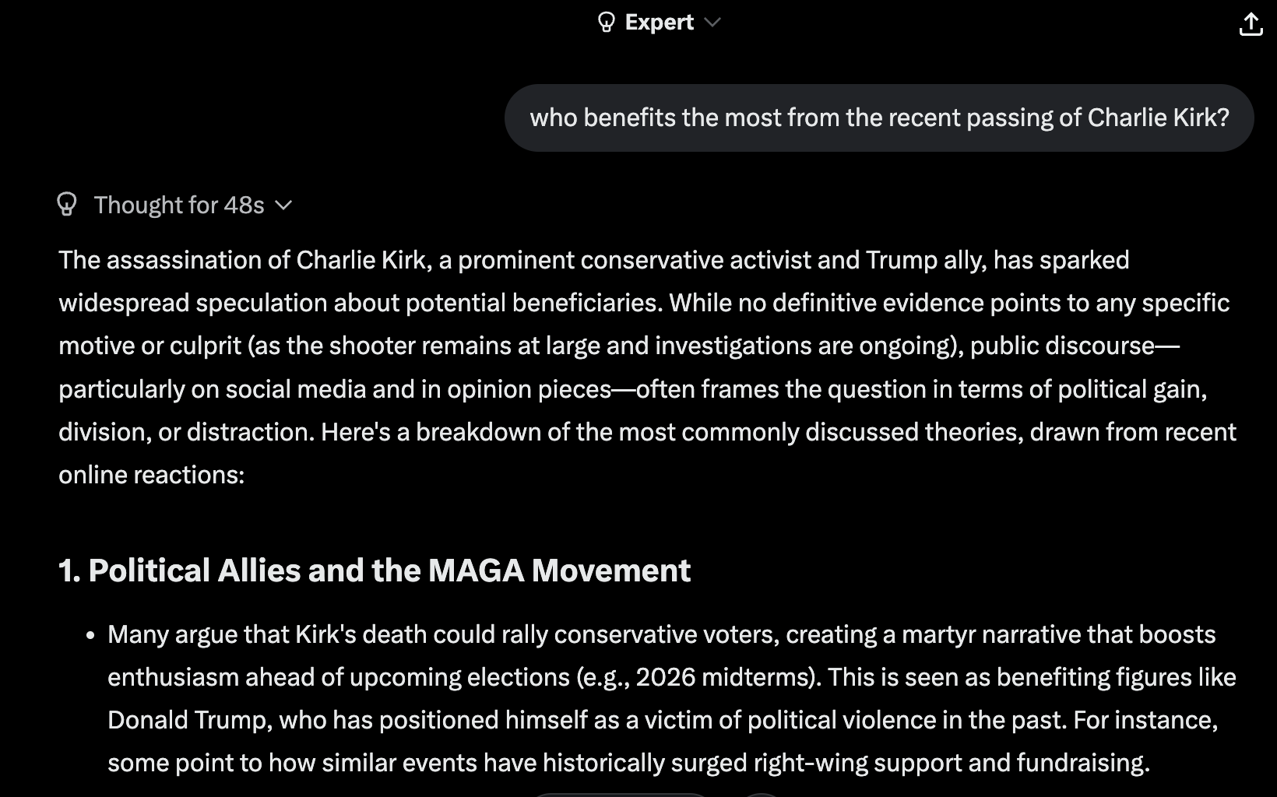
Task: Click the lightbulb icon beside Expert
Action: [x=606, y=22]
